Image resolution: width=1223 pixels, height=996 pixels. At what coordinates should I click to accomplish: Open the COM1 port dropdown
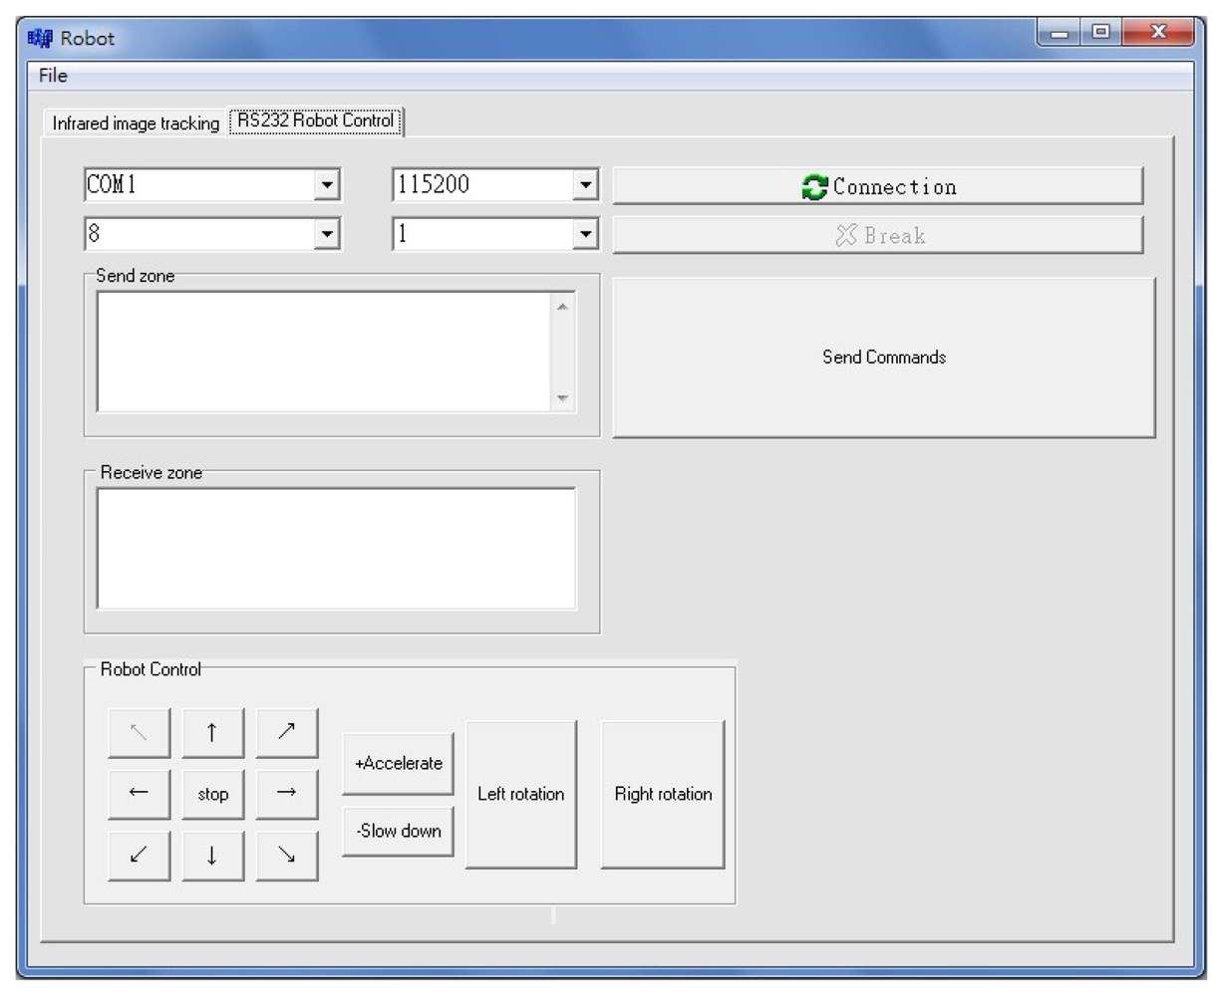tap(326, 184)
